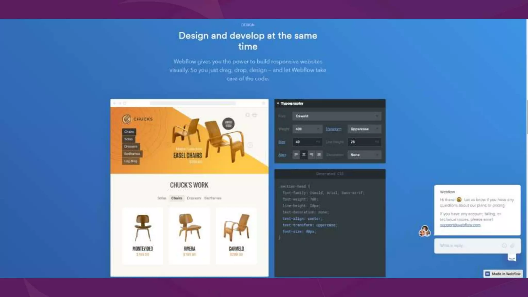Image resolution: width=528 pixels, height=297 pixels.
Task: Click the emoji icon in chat reply box
Action: coord(504,245)
